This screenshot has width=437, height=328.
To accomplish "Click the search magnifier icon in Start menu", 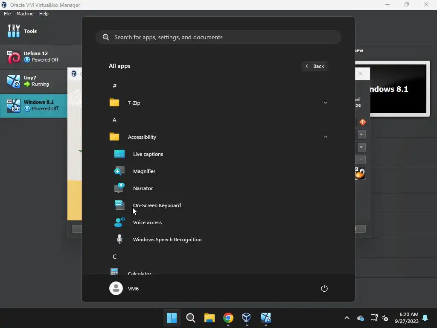I will (106, 38).
